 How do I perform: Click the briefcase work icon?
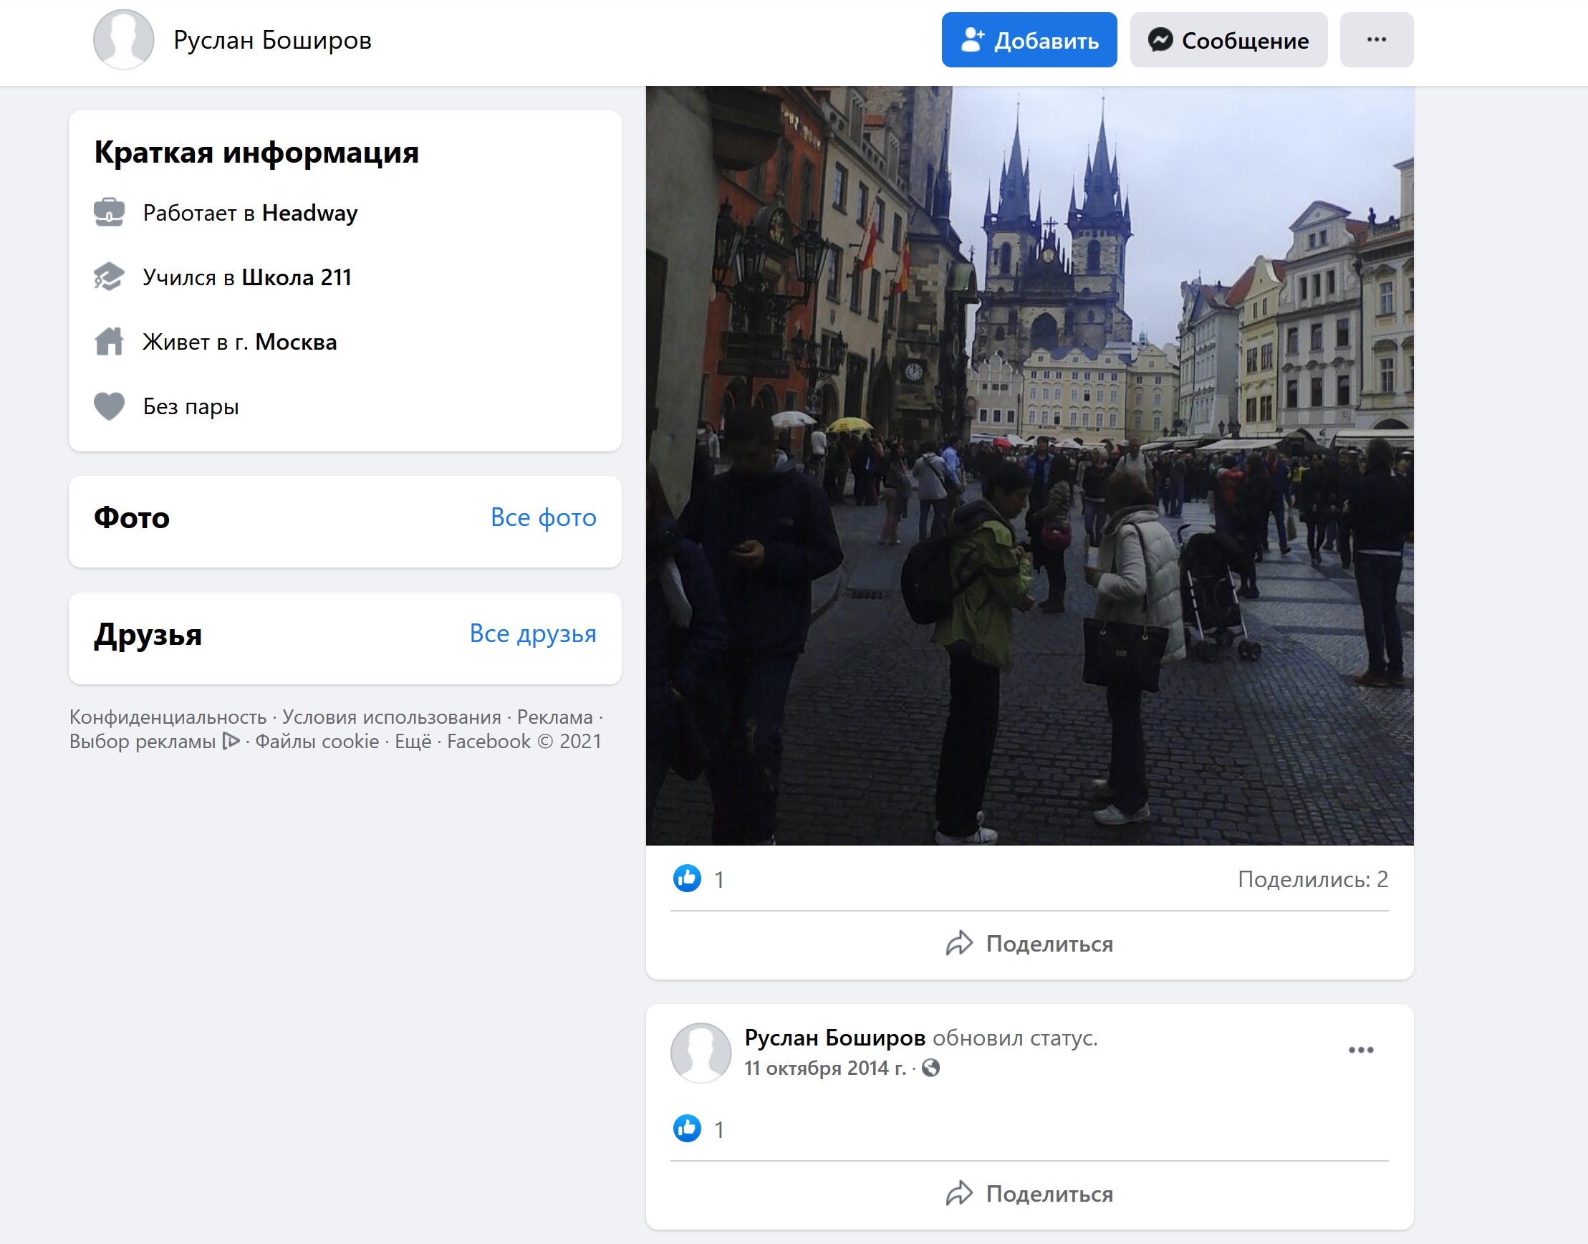pos(109,212)
